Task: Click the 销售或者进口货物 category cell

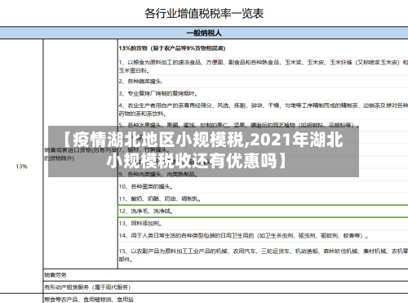Action: [81, 154]
